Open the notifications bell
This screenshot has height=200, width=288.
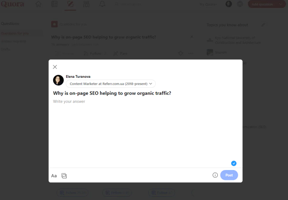(102, 4)
